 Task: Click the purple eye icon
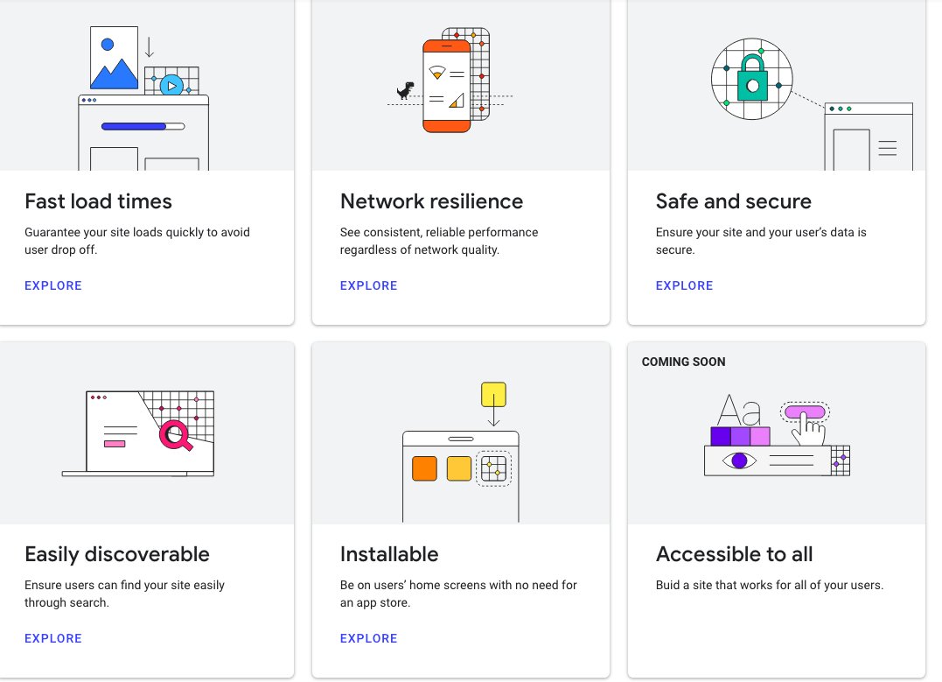pos(739,461)
